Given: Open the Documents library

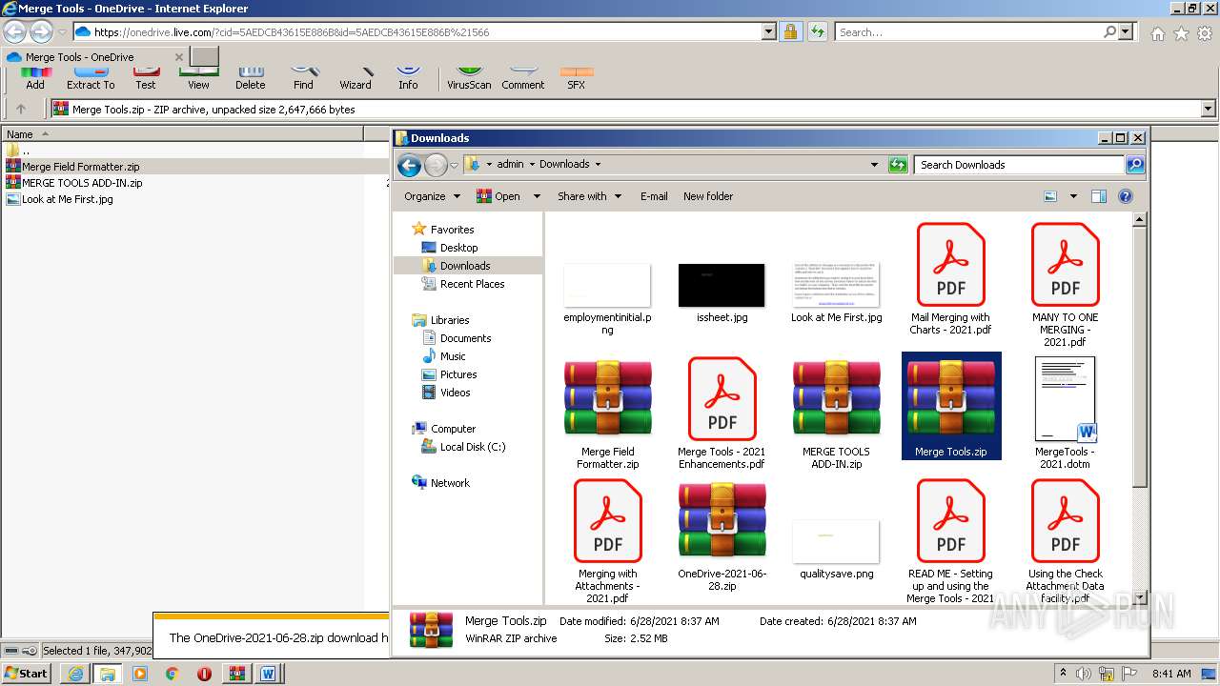Looking at the screenshot, I should pyautogui.click(x=457, y=338).
